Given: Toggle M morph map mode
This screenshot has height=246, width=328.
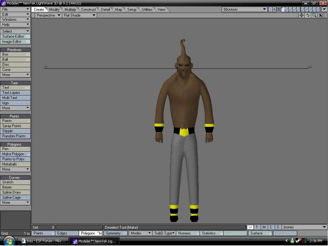Looking at the screenshot, I should [x=264, y=227].
